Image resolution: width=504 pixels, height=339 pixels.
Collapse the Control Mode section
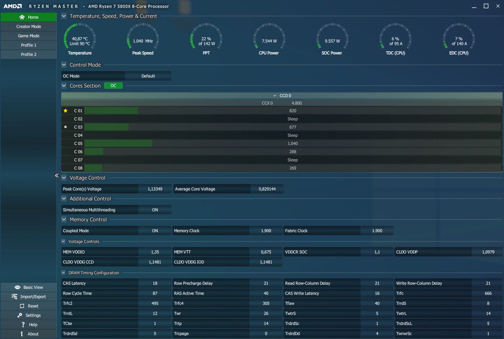click(64, 65)
